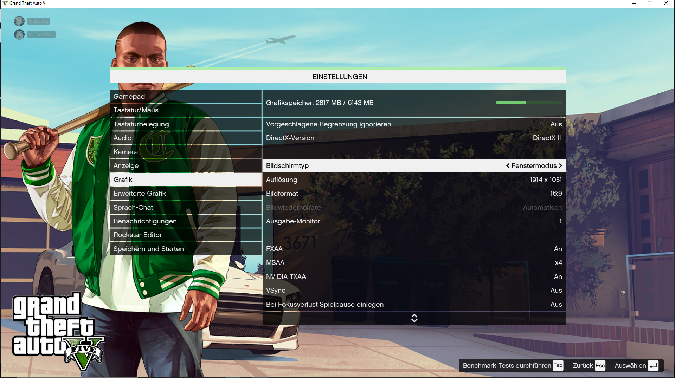Click the 16:9 aspect ratio value
The image size is (675, 378).
pos(556,194)
